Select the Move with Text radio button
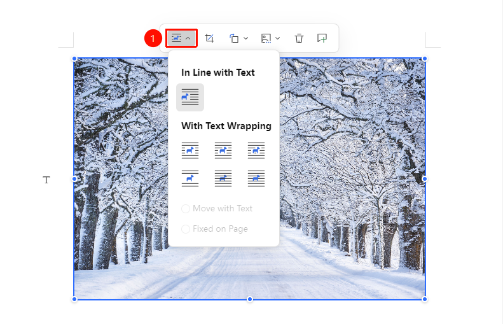 [x=186, y=209]
